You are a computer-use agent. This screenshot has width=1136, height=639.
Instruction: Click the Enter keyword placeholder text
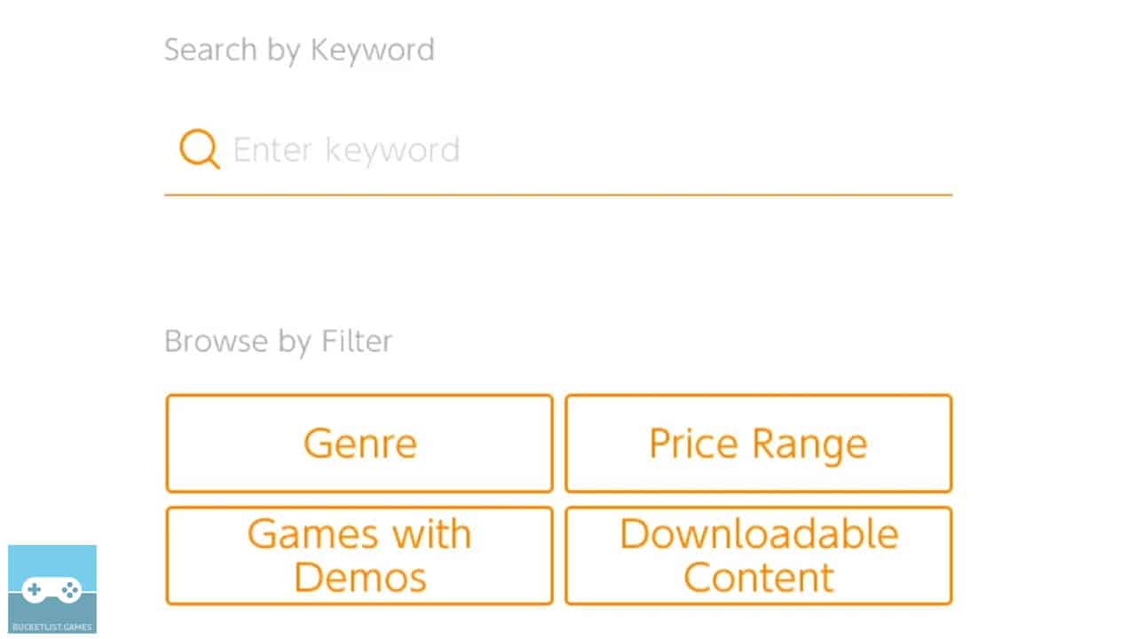pyautogui.click(x=346, y=149)
